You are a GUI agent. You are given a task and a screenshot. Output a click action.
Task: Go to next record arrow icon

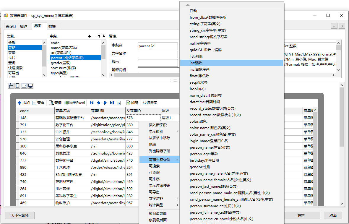105,103
